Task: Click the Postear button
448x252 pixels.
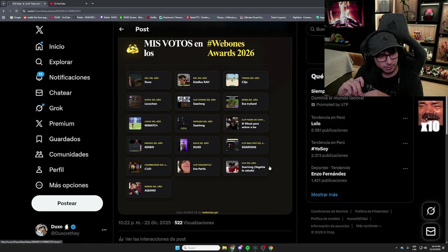Action: [67, 203]
